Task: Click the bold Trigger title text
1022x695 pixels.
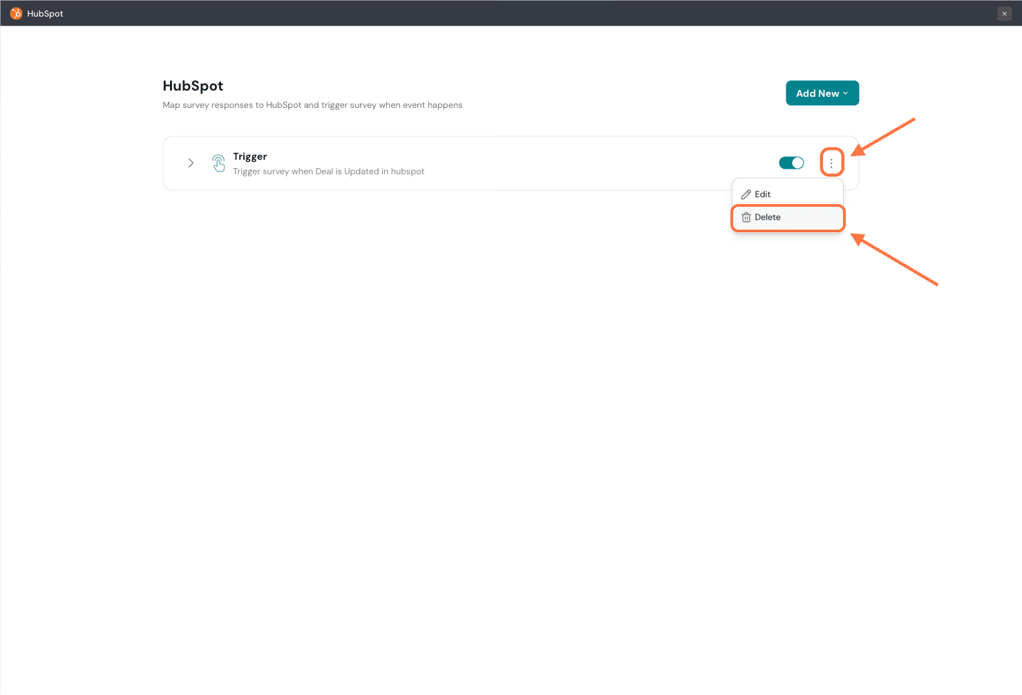Action: [x=249, y=156]
